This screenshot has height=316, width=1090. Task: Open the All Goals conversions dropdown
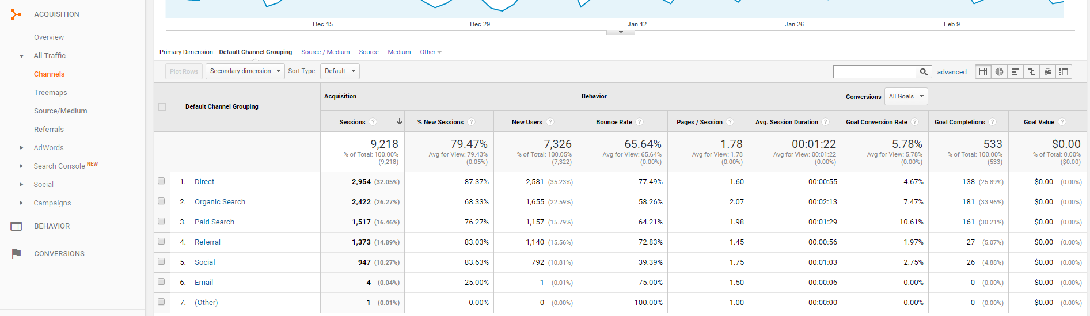906,97
